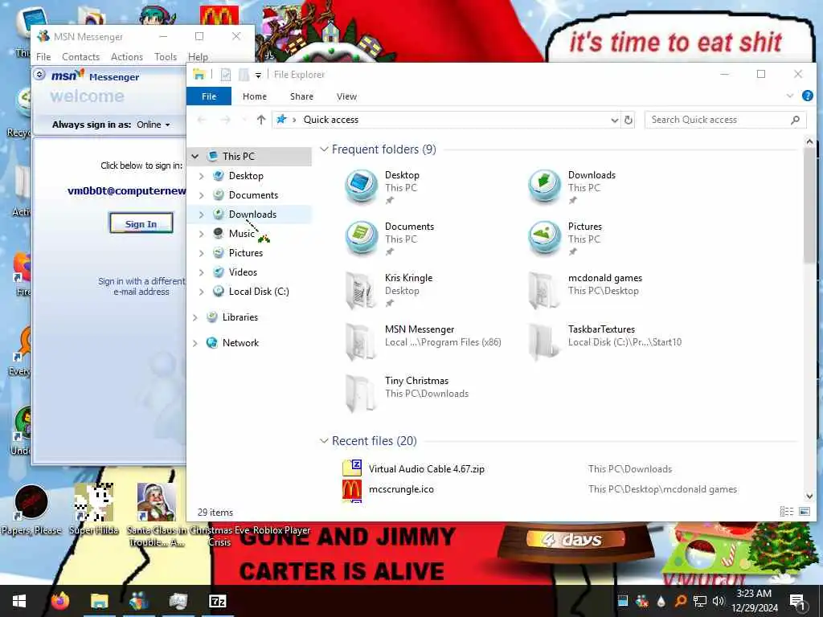This screenshot has width=823, height=617.
Task: Click the properties quick access toolbar icon
Action: click(226, 75)
